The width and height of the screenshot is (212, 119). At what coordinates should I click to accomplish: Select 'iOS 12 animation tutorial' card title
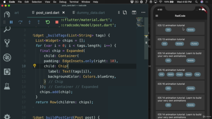(x=171, y=25)
